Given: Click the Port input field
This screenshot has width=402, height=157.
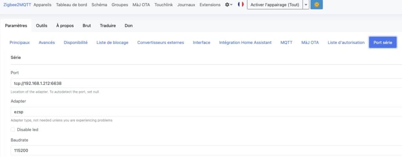Looking at the screenshot, I should pos(206,83).
